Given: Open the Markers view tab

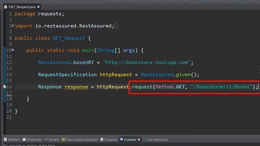Looking at the screenshot, I should [12, 140].
